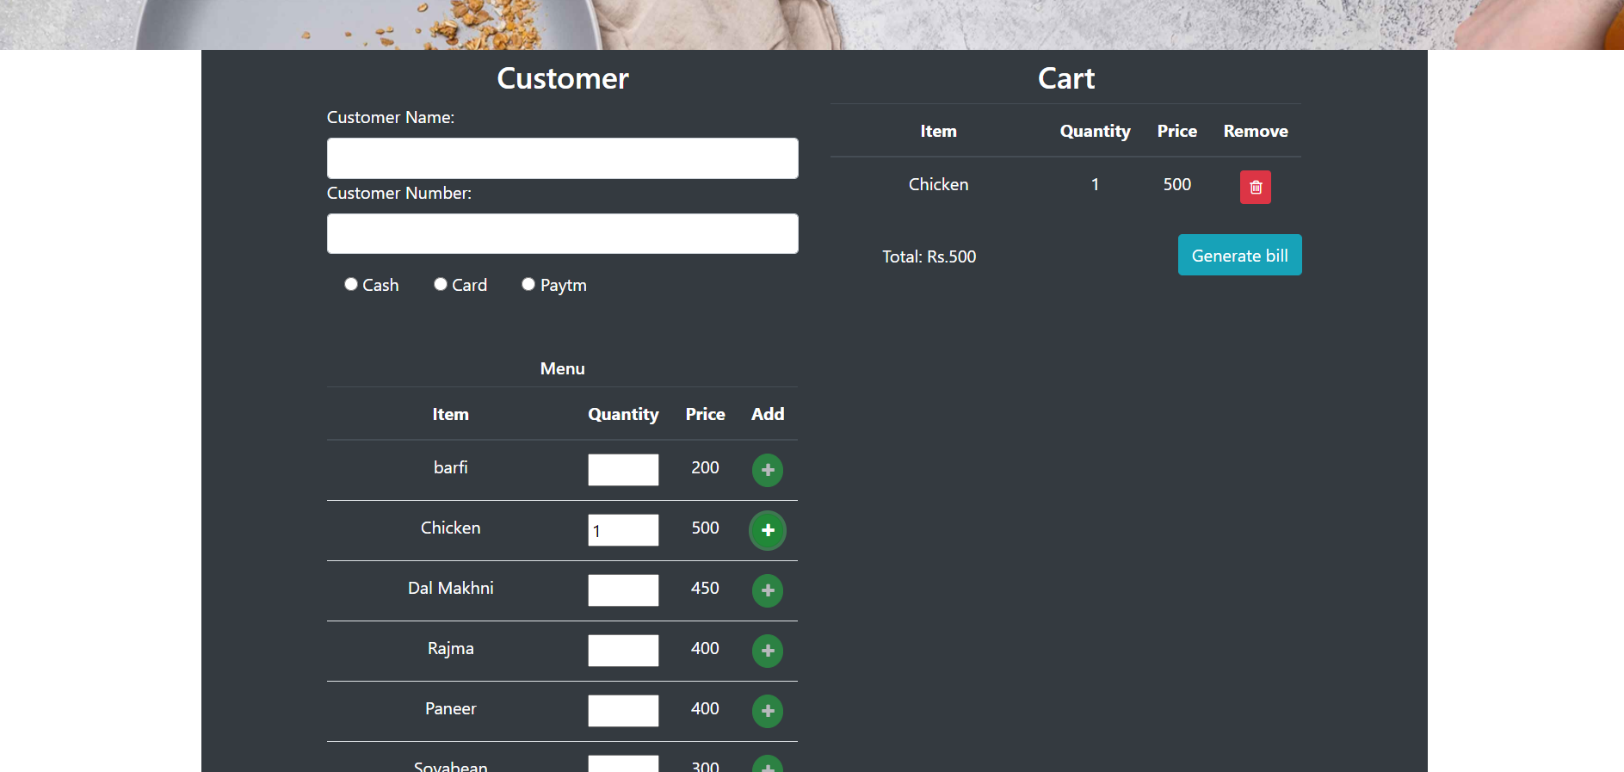
Task: Add Soyabean via its plus icon
Action: click(x=767, y=765)
